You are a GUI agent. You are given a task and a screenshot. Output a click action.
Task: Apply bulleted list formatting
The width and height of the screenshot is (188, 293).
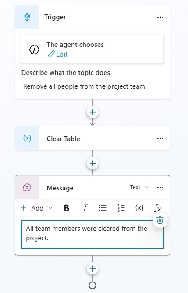(x=103, y=208)
